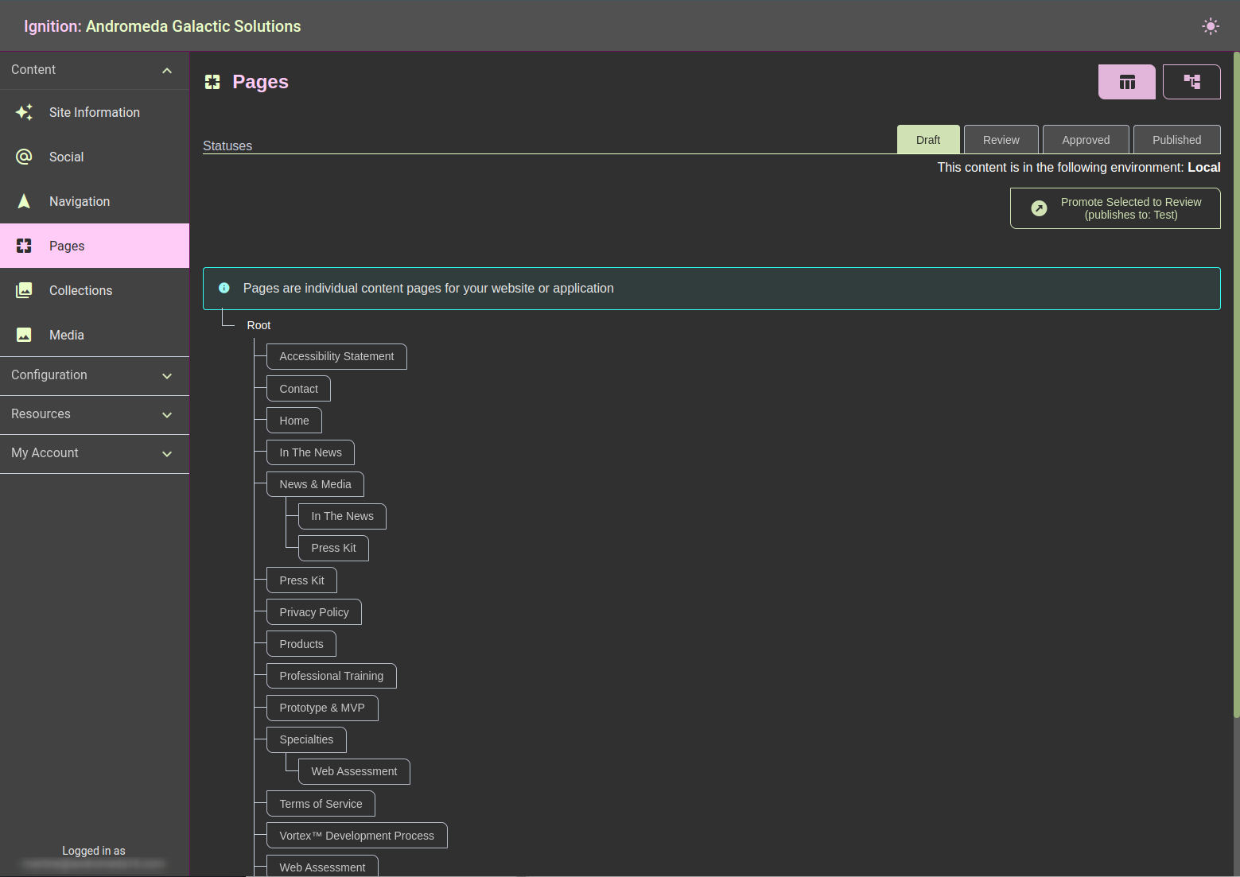1240x877 pixels.
Task: Switch to the table view button
Action: [x=1127, y=82]
